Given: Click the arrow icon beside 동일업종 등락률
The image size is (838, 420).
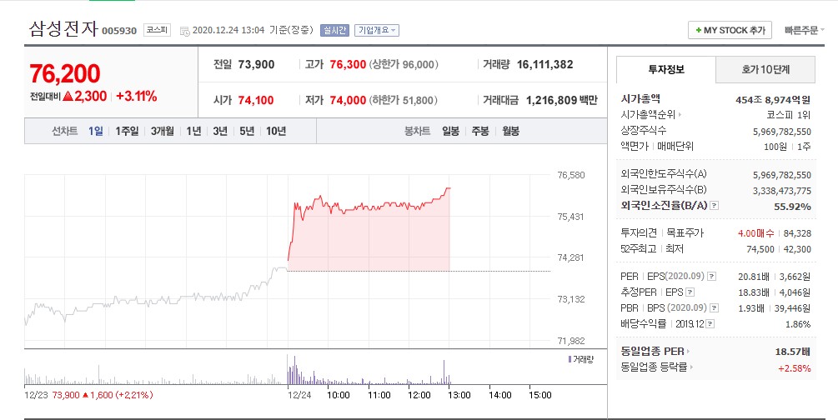Looking at the screenshot, I should tap(691, 367).
